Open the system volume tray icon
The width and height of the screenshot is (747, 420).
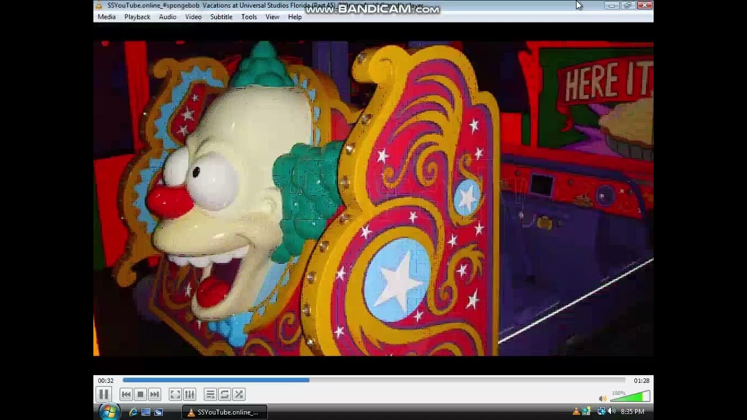(x=612, y=412)
